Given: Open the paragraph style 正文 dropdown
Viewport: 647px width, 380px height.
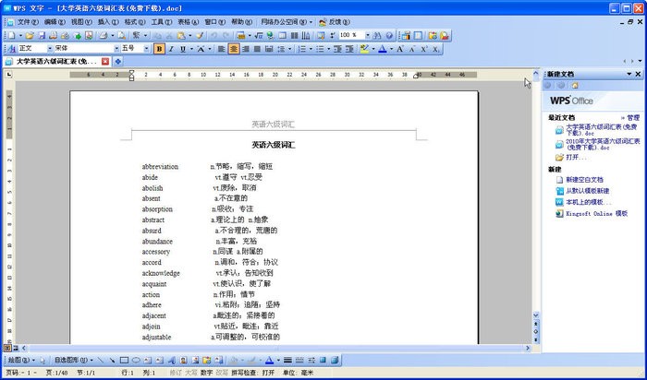Looking at the screenshot, I should (x=50, y=49).
